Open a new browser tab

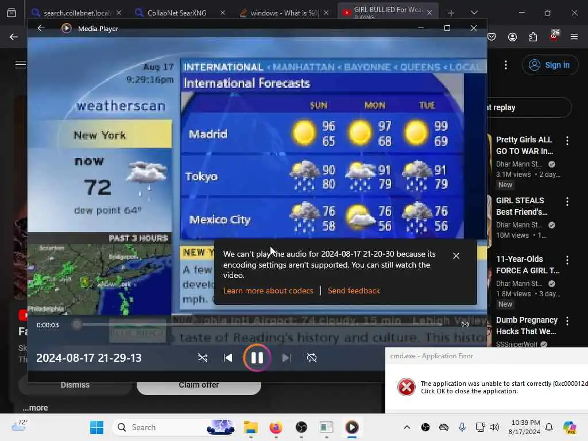tap(451, 13)
